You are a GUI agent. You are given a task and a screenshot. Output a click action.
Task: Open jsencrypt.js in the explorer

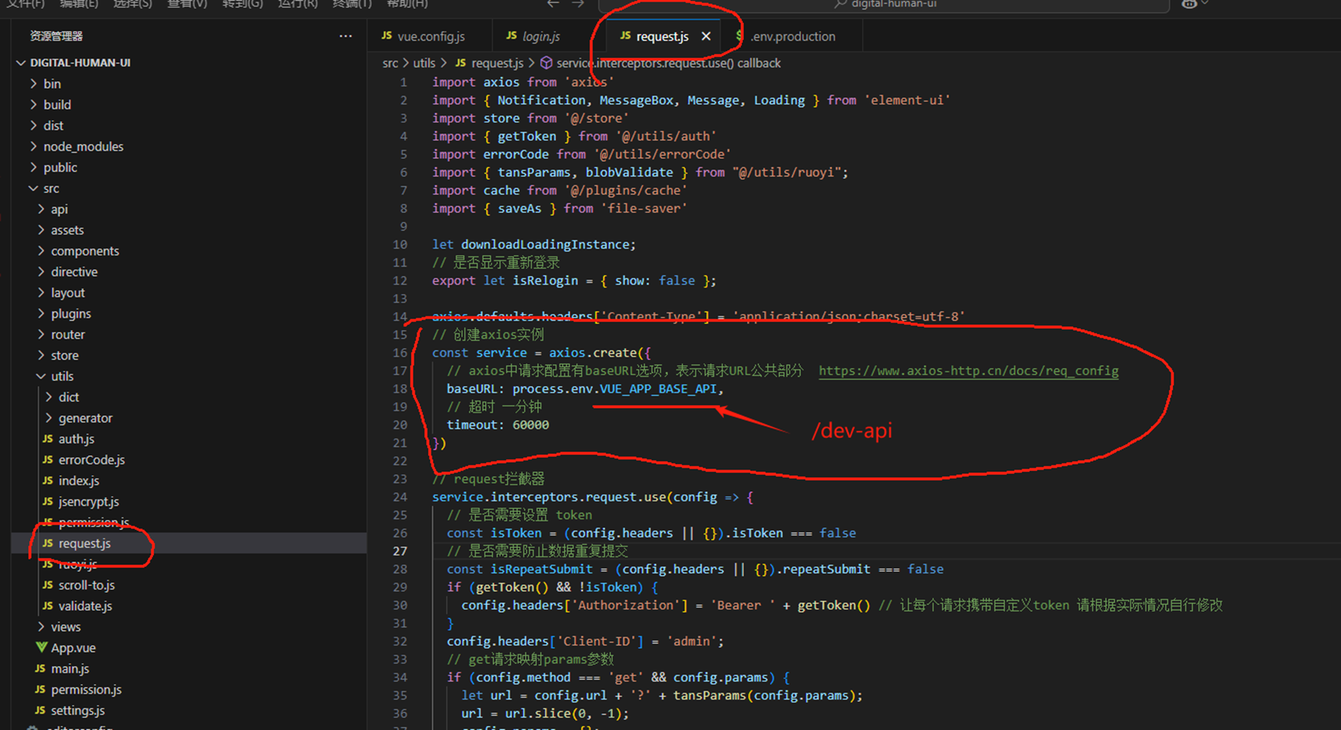coord(88,501)
